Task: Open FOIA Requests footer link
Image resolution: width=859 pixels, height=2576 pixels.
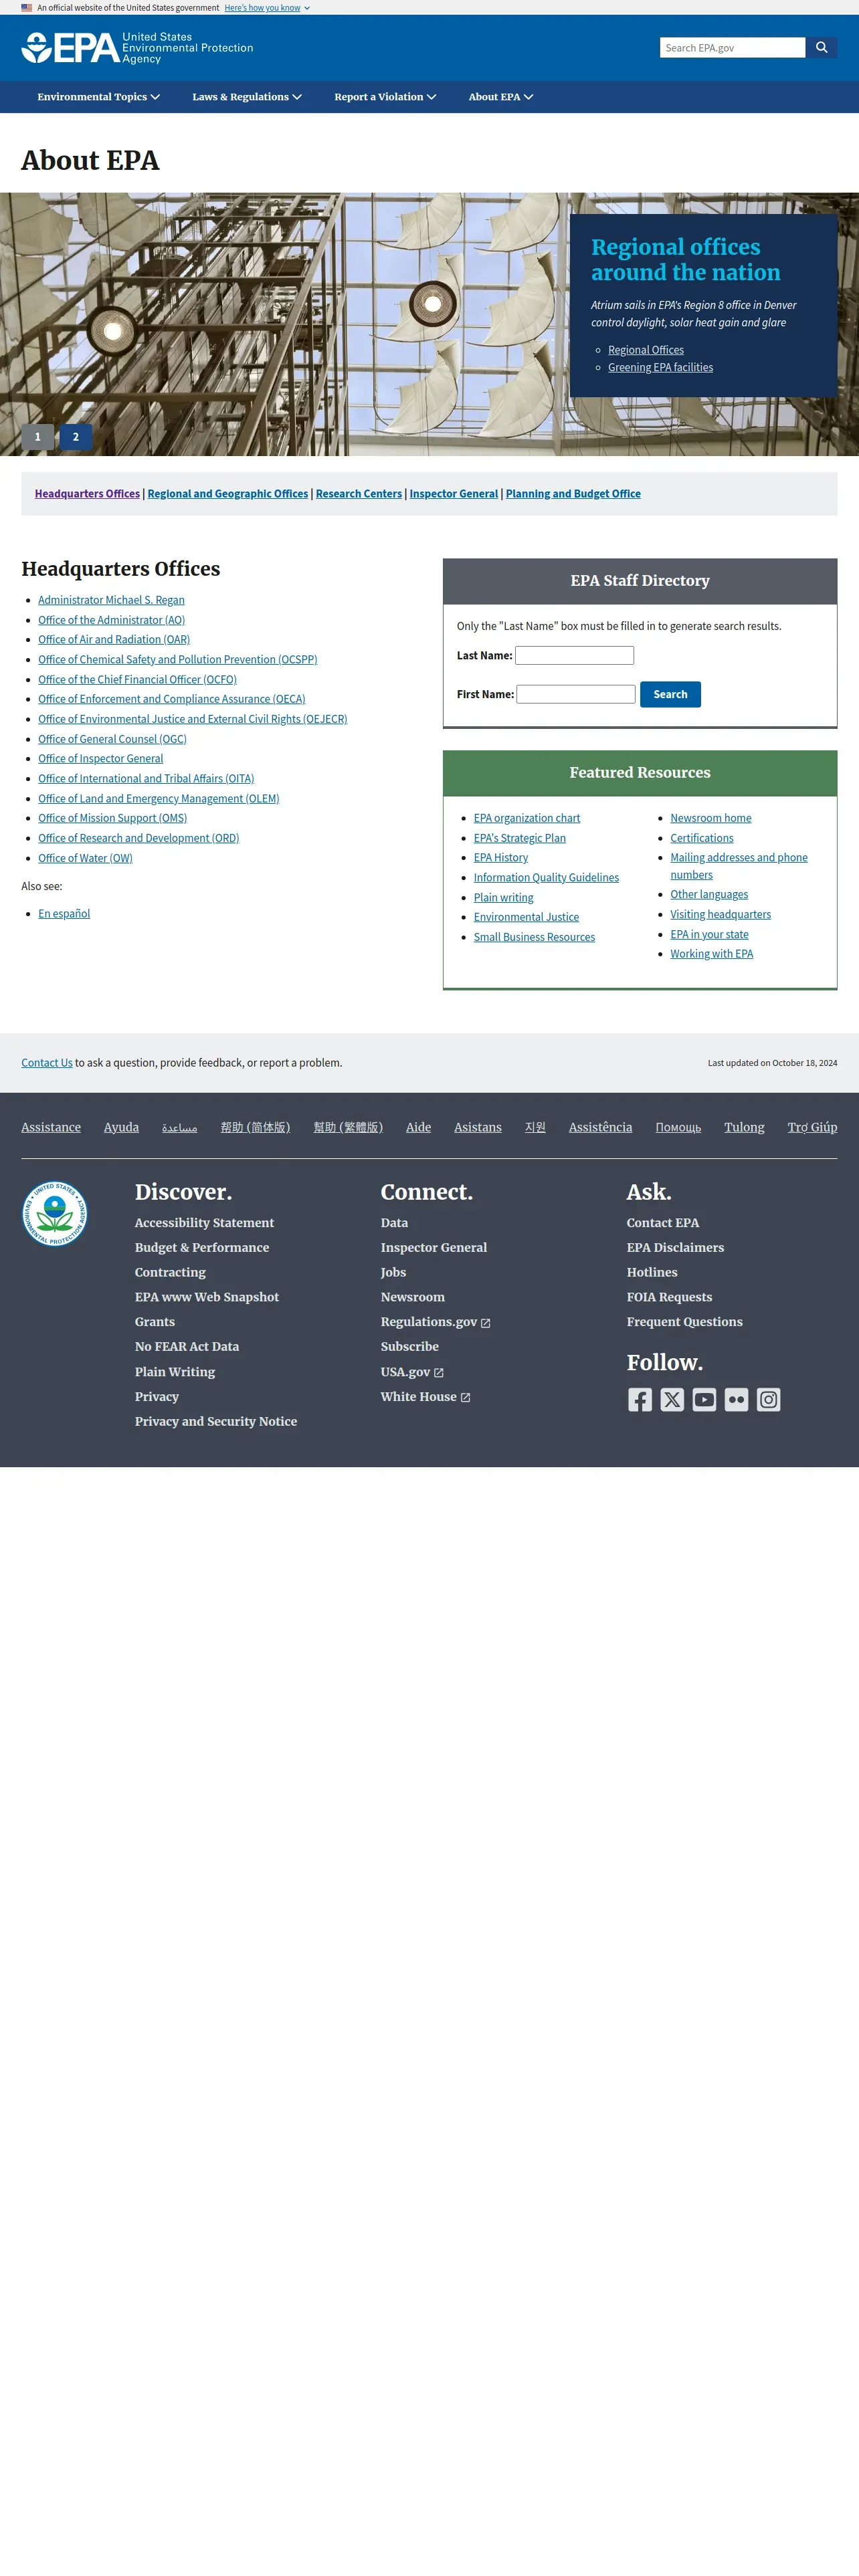Action: 669,1297
